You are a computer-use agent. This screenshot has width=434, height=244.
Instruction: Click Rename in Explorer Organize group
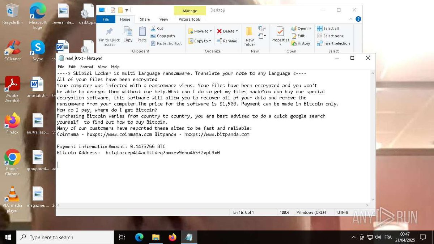coord(227,41)
